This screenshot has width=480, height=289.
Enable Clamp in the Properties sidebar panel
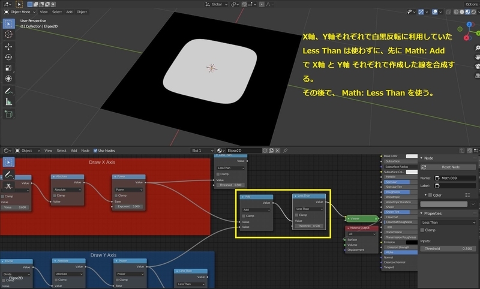point(422,230)
